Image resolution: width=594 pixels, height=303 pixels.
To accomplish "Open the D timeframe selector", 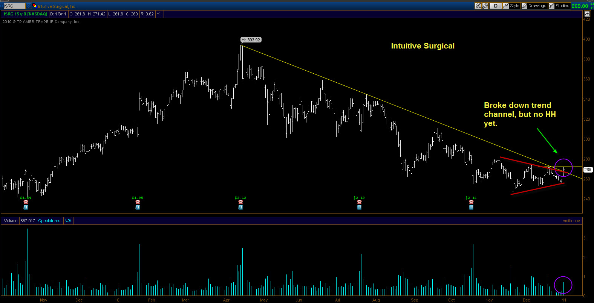I will point(496,6).
